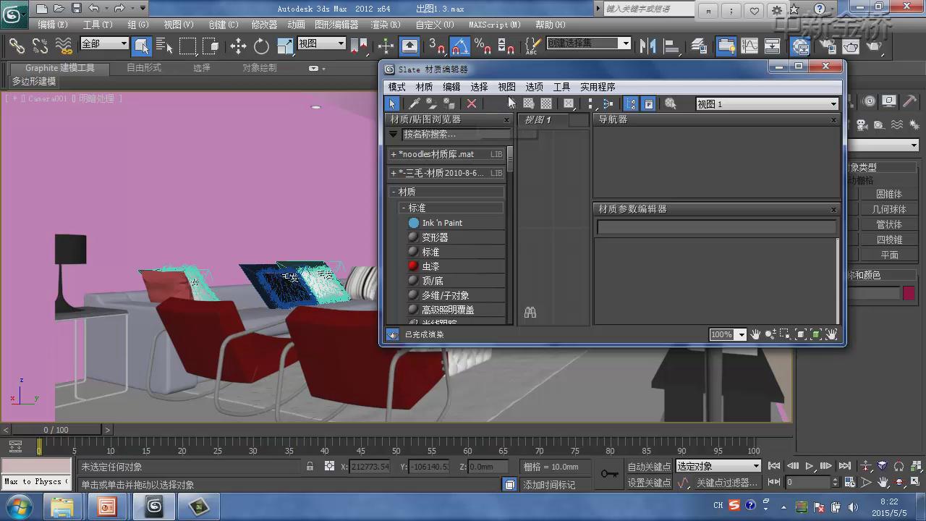Switch to 对象绘制 ribbon tab
The image size is (926, 521).
click(x=259, y=68)
